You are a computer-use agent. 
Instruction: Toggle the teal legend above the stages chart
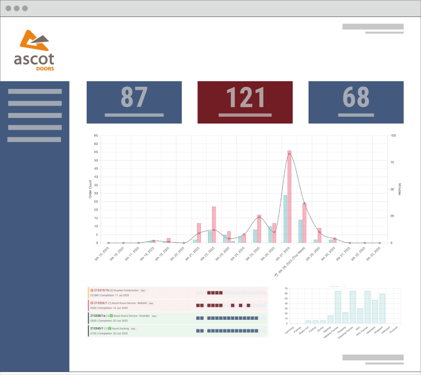click(x=335, y=287)
